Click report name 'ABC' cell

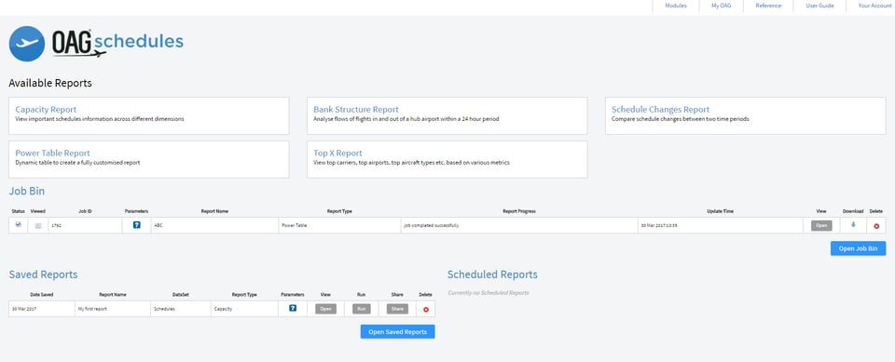point(214,225)
